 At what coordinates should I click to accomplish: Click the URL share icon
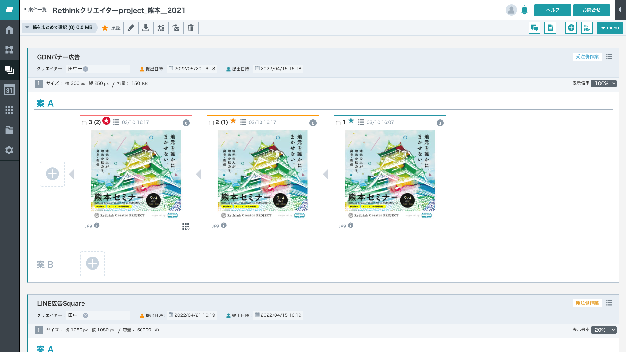(x=587, y=28)
